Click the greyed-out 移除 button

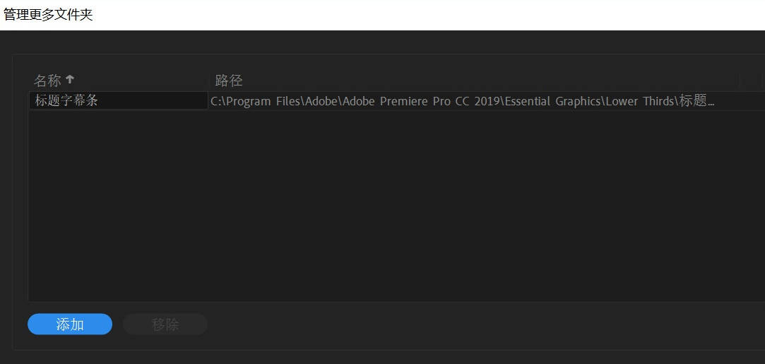click(x=165, y=324)
